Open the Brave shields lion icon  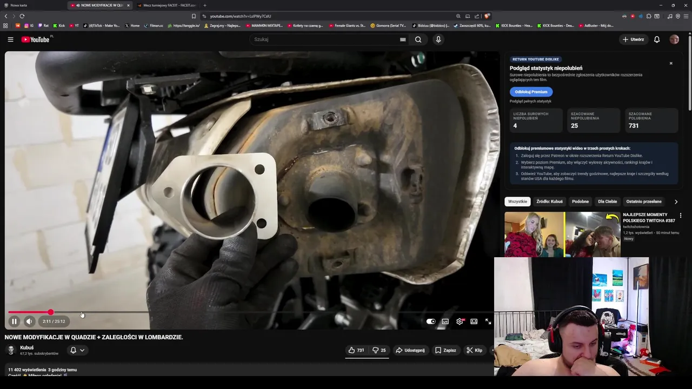[487, 16]
